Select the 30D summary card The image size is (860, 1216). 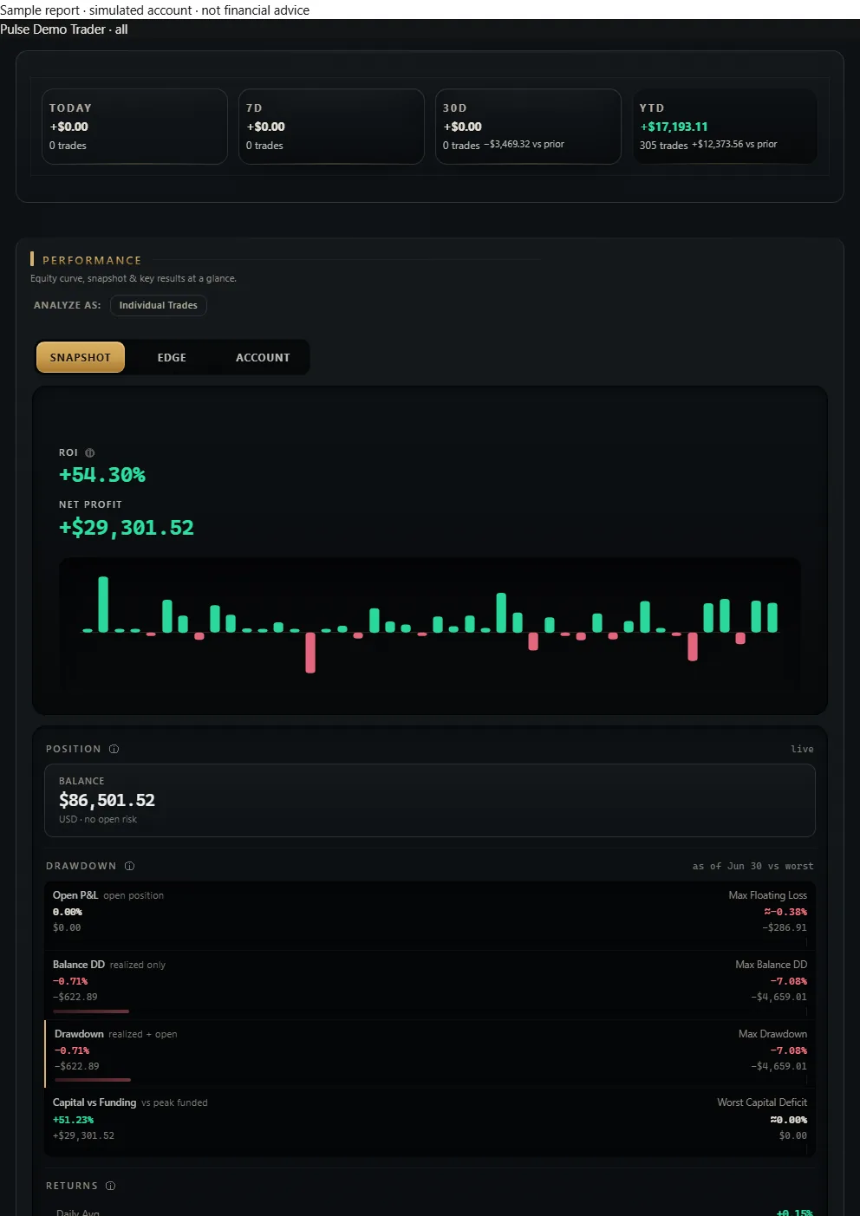point(528,127)
